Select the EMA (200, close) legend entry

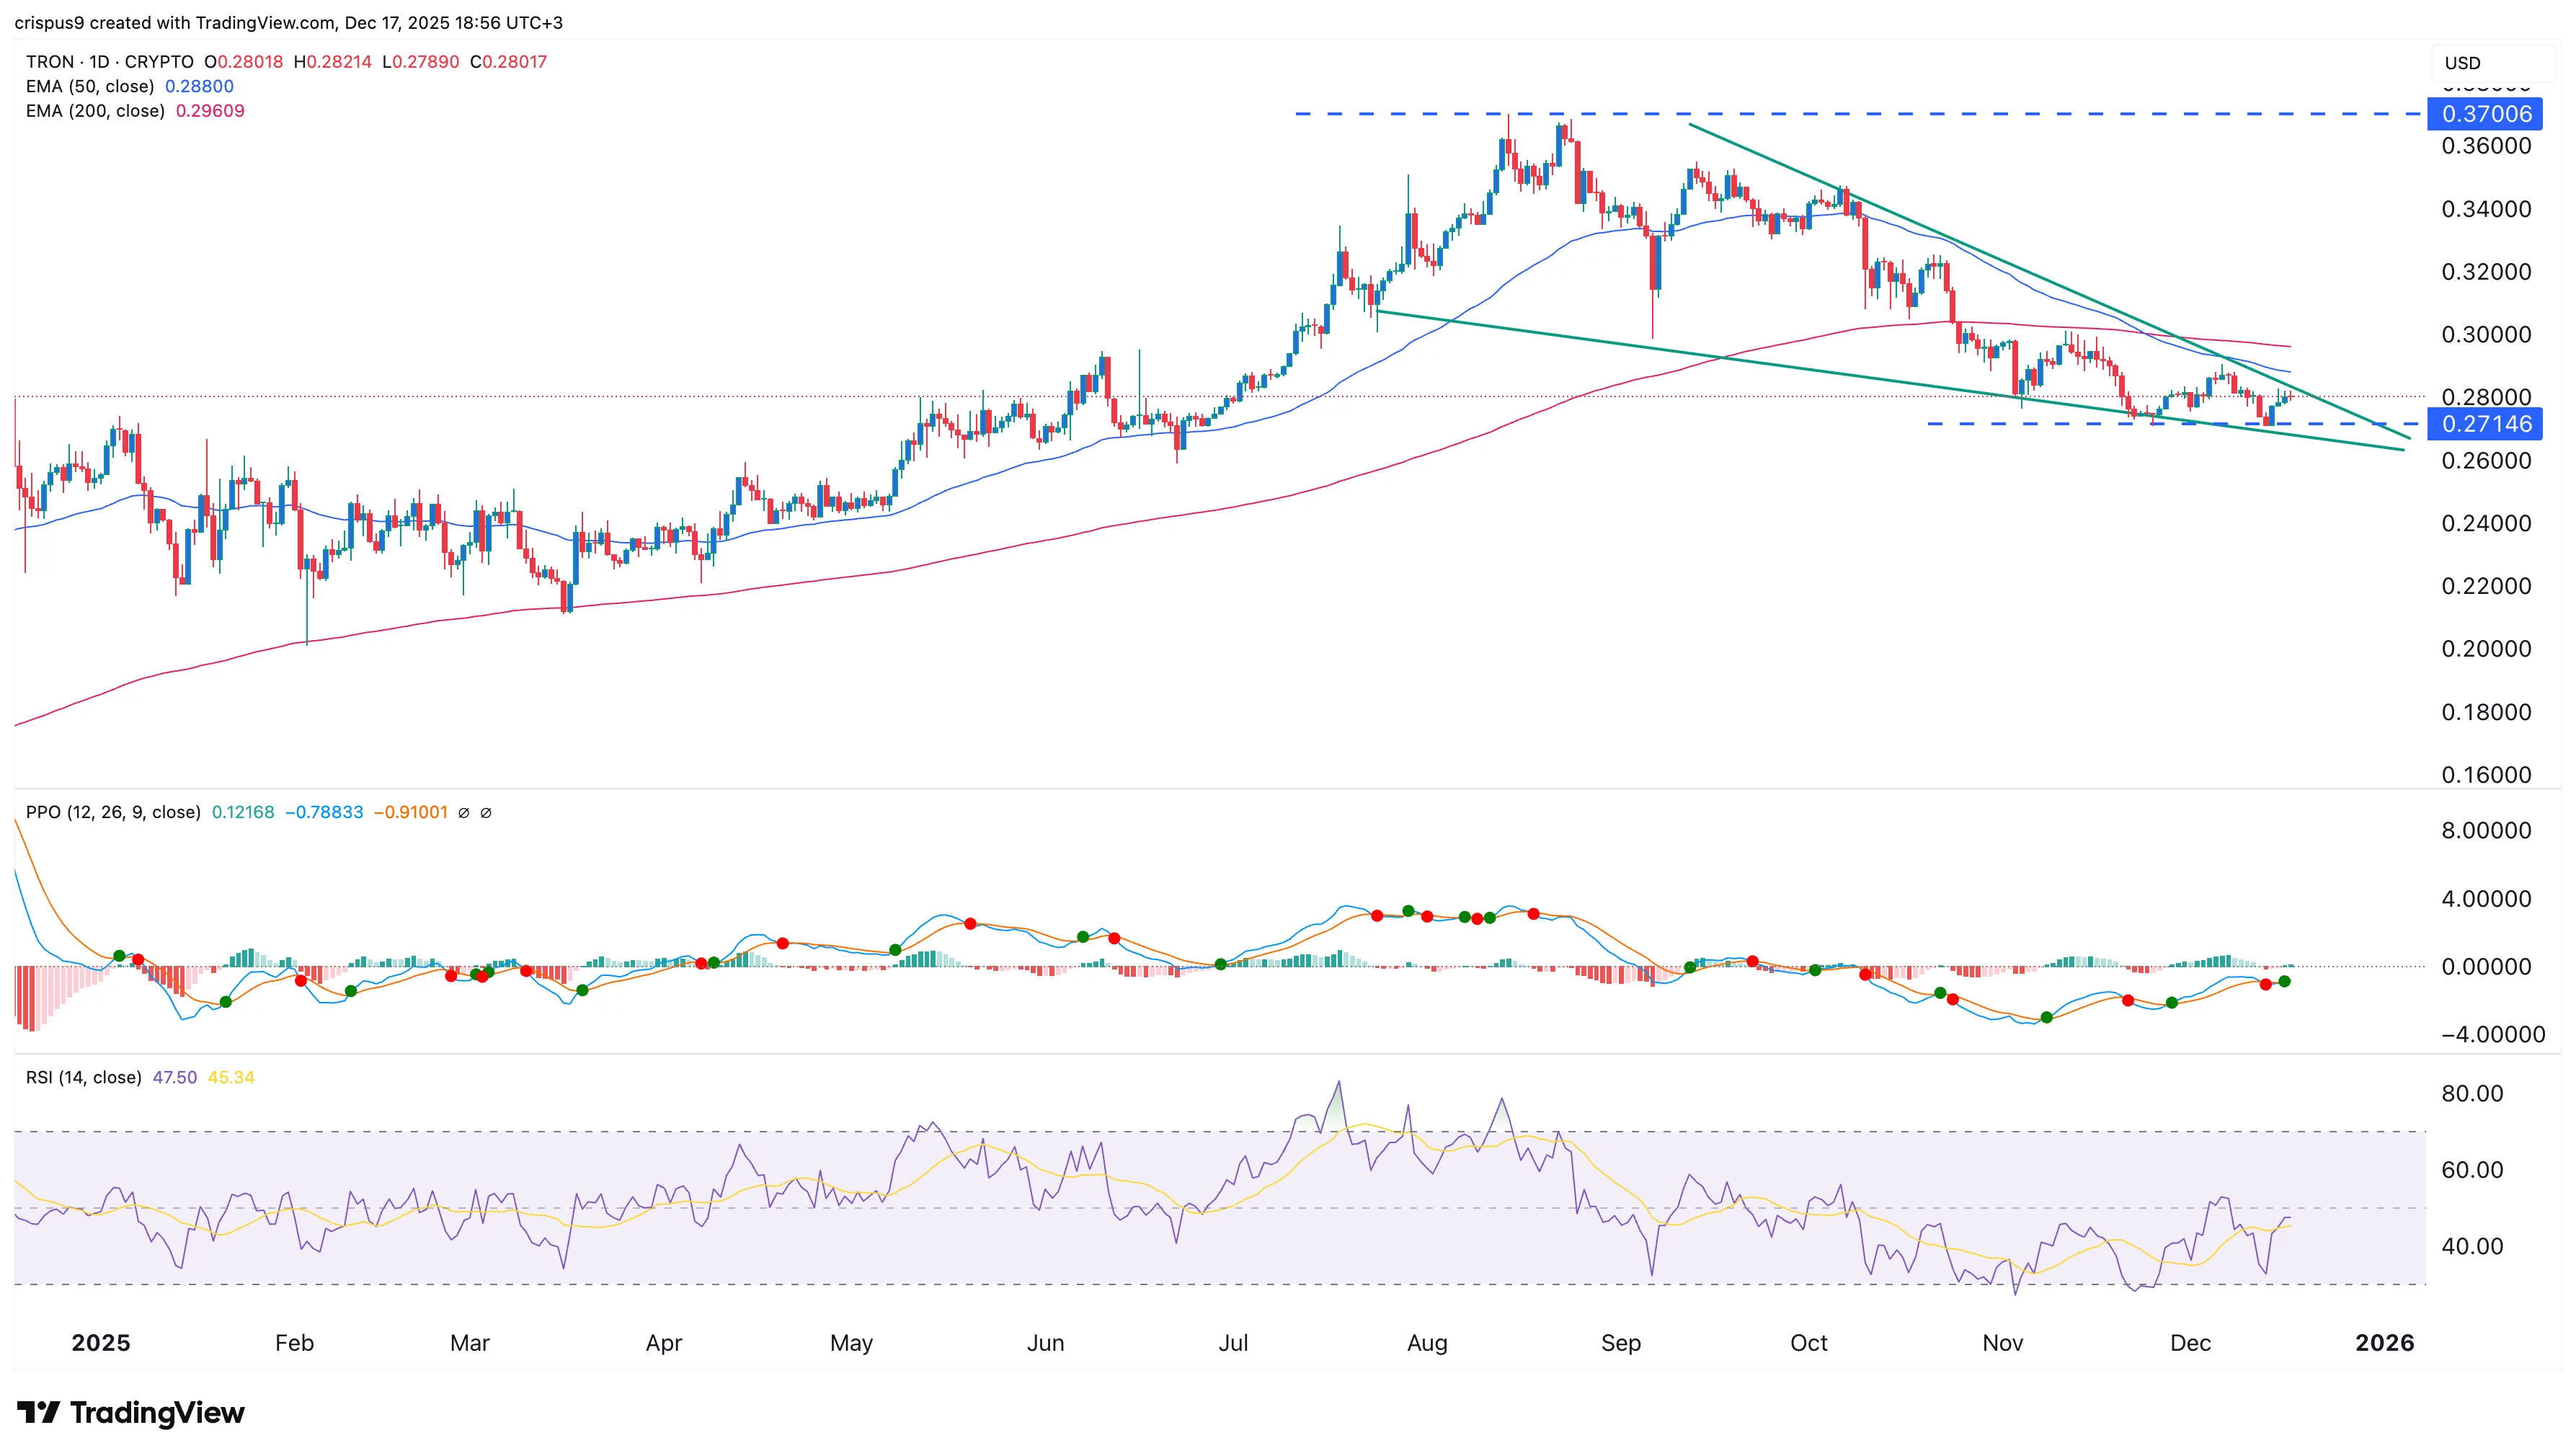point(97,110)
